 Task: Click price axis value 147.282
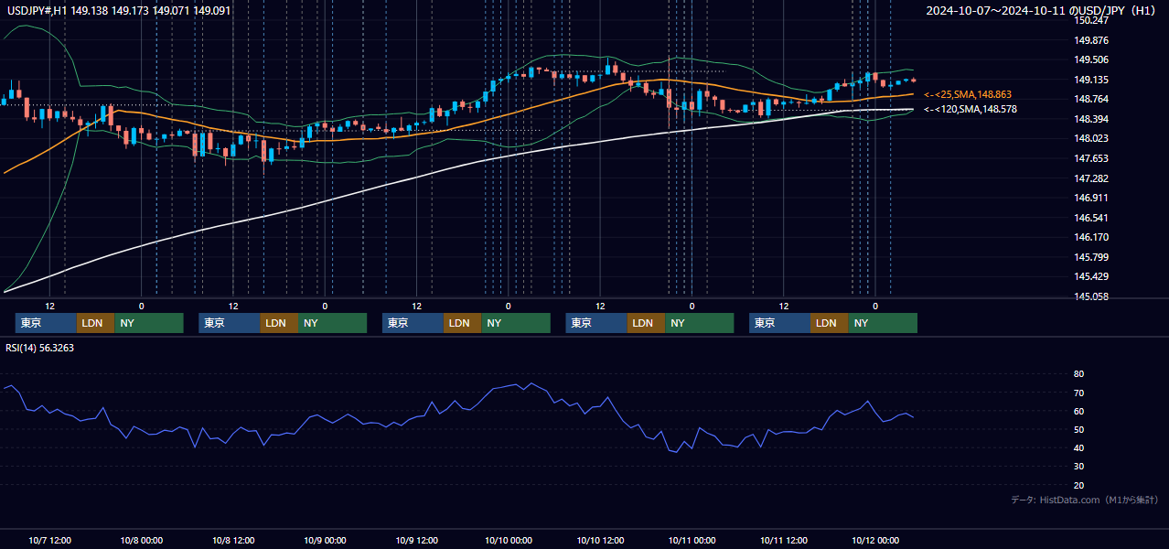tap(1090, 178)
